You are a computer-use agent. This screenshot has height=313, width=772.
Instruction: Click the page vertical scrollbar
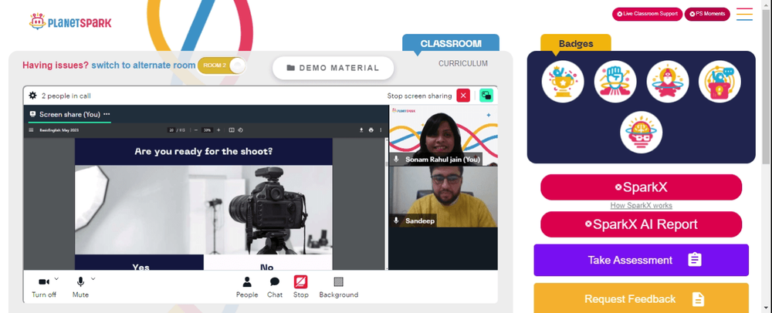(x=767, y=156)
